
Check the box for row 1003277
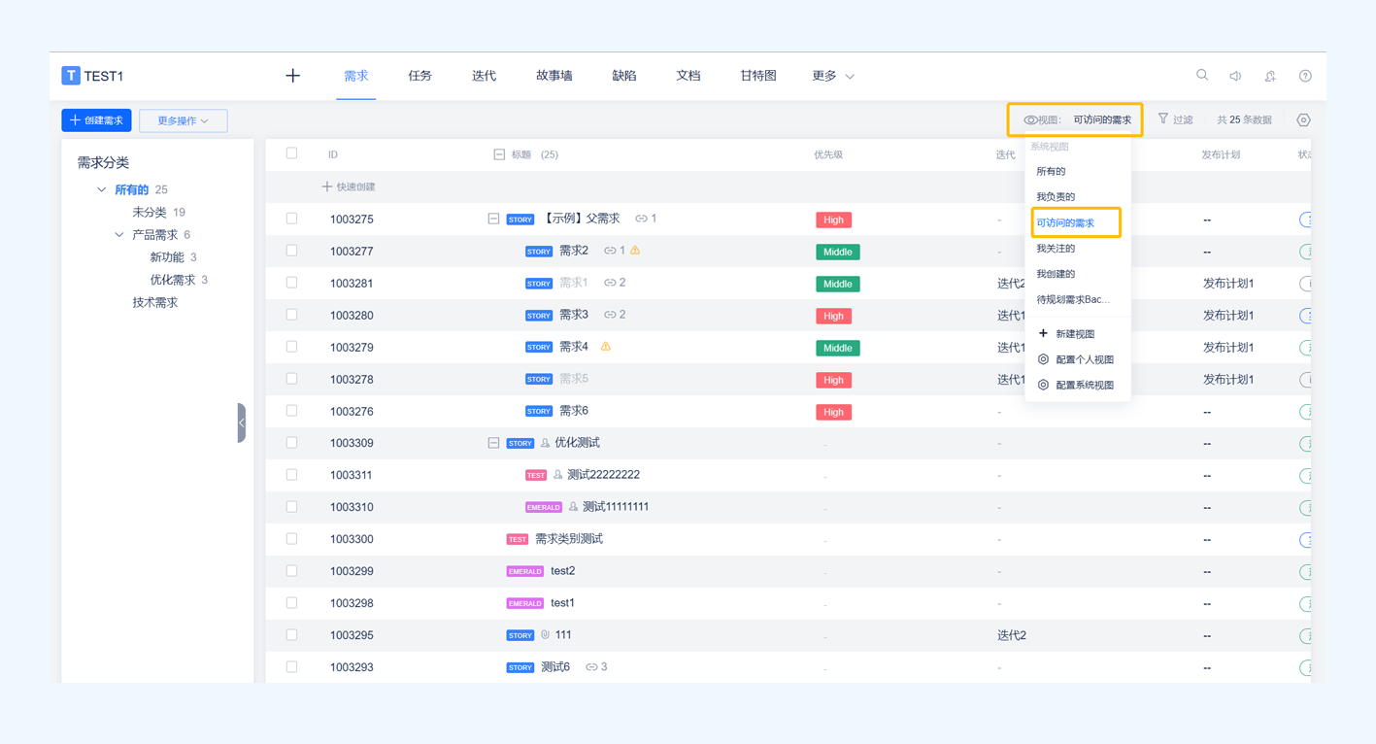(x=291, y=251)
